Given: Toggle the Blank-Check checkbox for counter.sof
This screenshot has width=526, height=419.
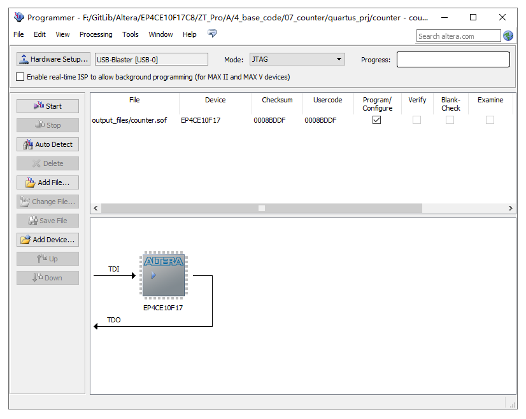Looking at the screenshot, I should pyautogui.click(x=450, y=120).
